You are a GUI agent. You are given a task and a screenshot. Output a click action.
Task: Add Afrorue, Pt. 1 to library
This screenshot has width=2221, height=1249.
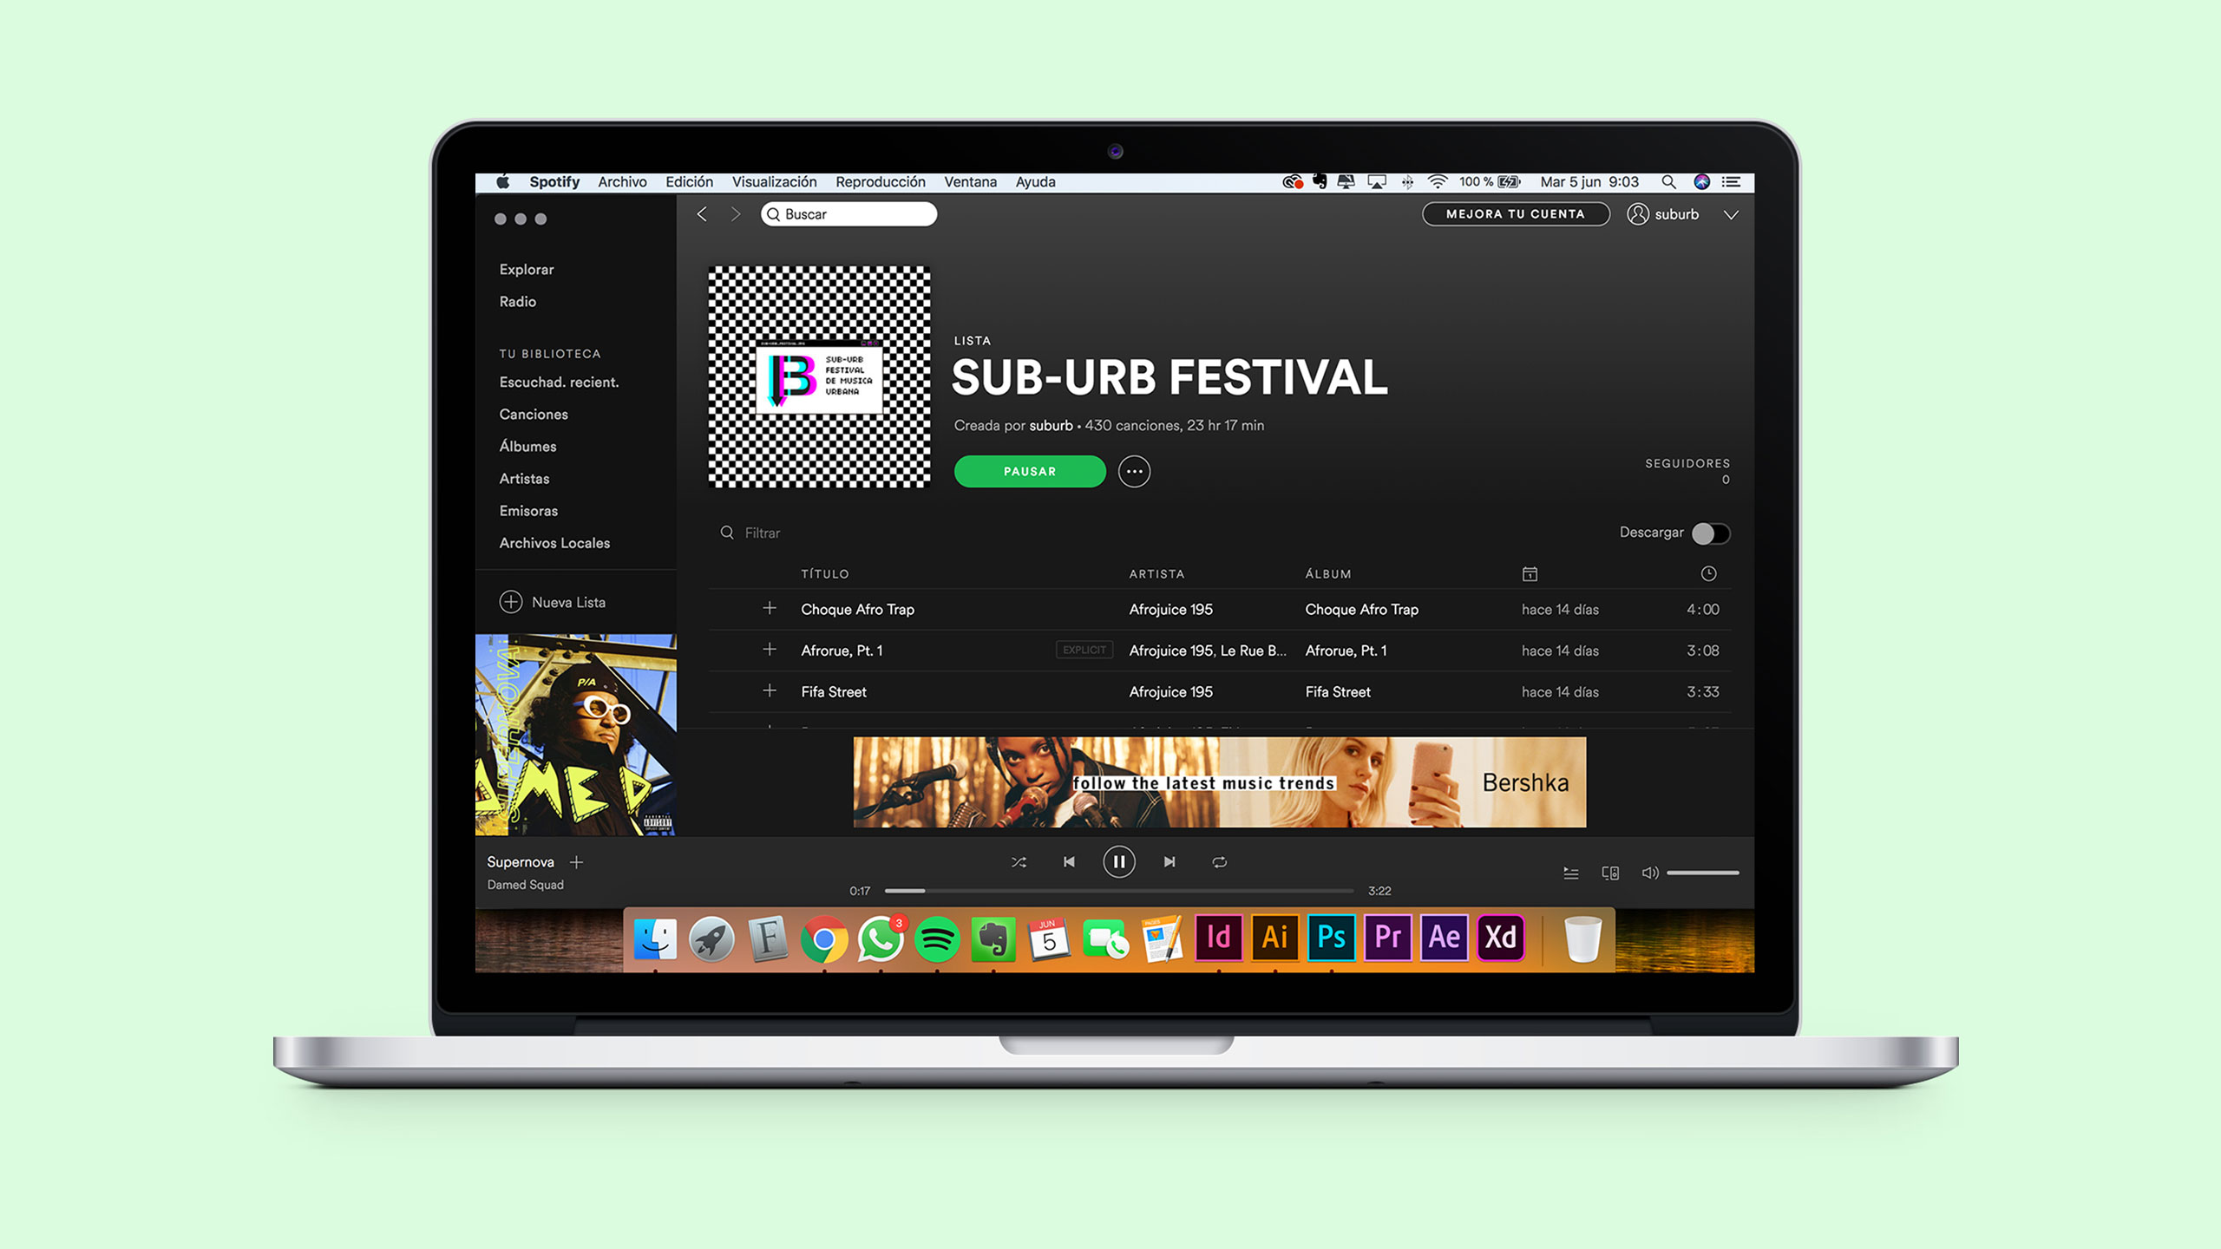click(770, 650)
